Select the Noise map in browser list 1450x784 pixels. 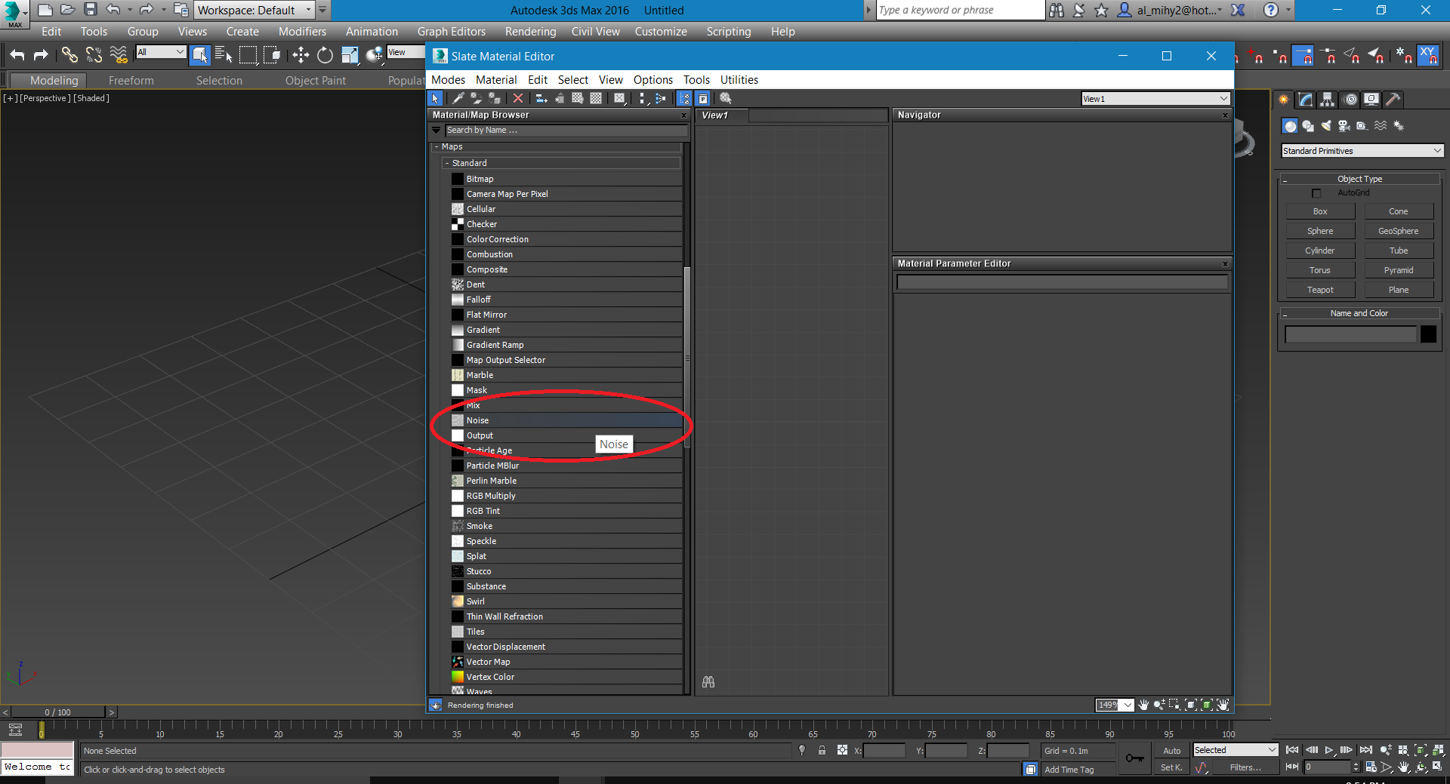click(x=566, y=420)
